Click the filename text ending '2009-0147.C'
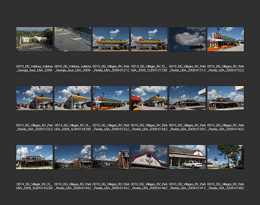This screenshot has width=260, height=205. click(187, 186)
